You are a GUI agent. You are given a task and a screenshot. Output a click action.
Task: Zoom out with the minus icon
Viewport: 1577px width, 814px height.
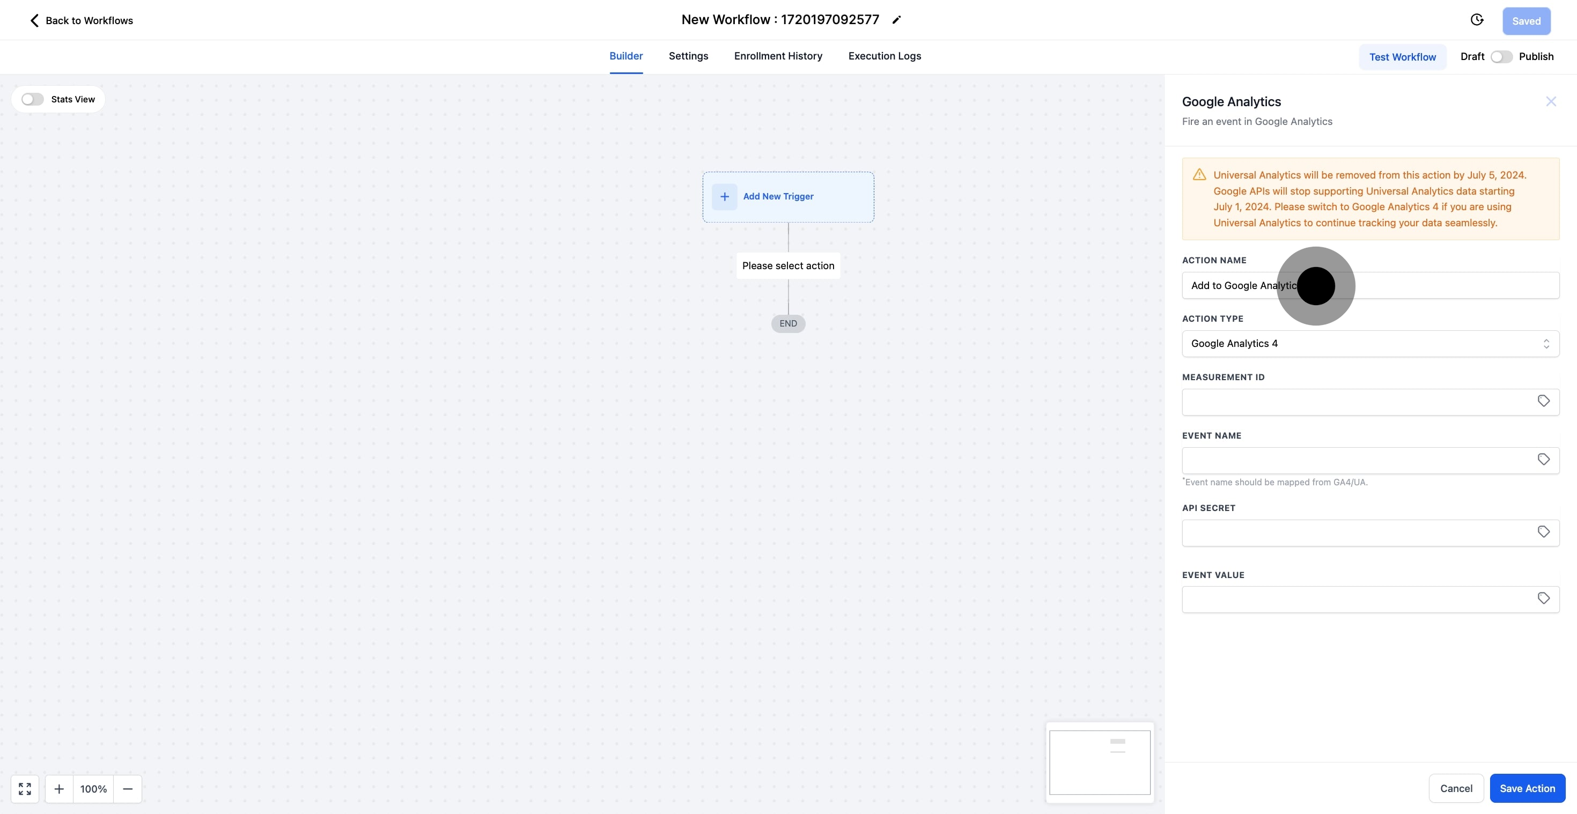[127, 789]
